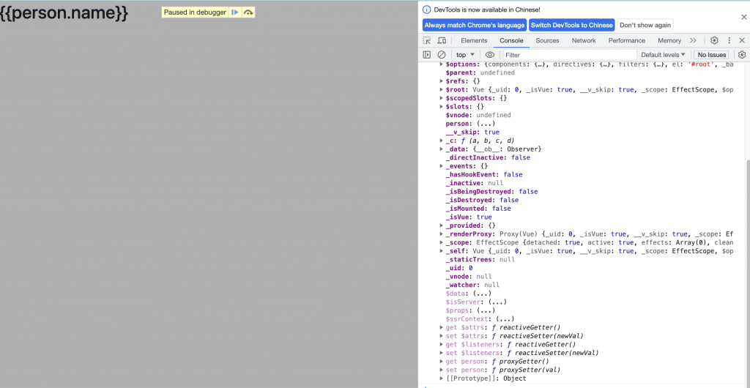Switch to the Network tab
Image resolution: width=750 pixels, height=388 pixels.
pos(584,40)
